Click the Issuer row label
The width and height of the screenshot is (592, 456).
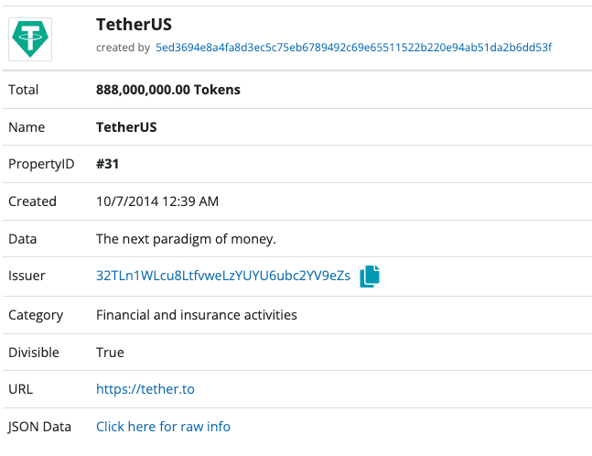(x=27, y=276)
